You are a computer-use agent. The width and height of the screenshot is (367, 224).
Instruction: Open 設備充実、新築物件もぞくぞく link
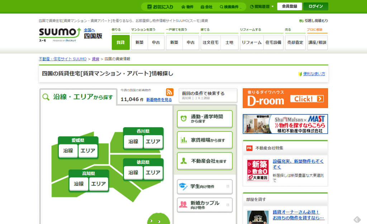click(298, 164)
